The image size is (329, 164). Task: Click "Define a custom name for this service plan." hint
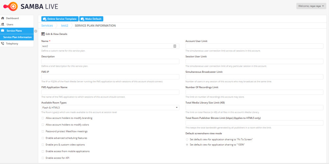(63, 51)
